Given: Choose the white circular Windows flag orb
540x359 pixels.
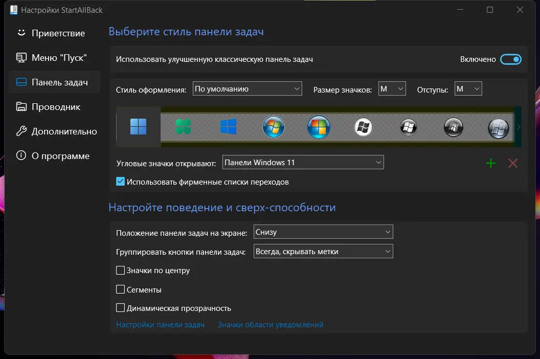Looking at the screenshot, I should tap(364, 127).
